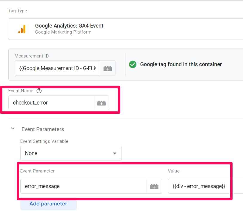Screen dimensions: 243x218
Task: Click the green checkmark status icon
Action: click(x=133, y=64)
